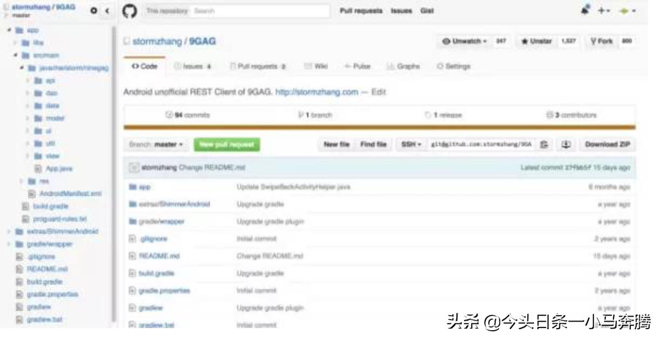661x340 pixels.
Task: Expand the dao folder in the sidebar tree
Action: click(27, 93)
